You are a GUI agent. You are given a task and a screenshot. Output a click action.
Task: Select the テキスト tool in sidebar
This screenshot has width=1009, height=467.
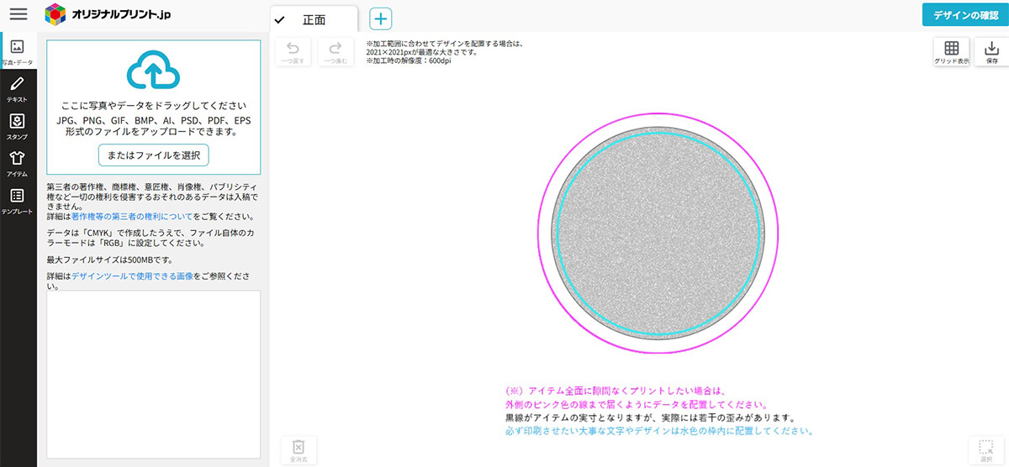pyautogui.click(x=18, y=89)
